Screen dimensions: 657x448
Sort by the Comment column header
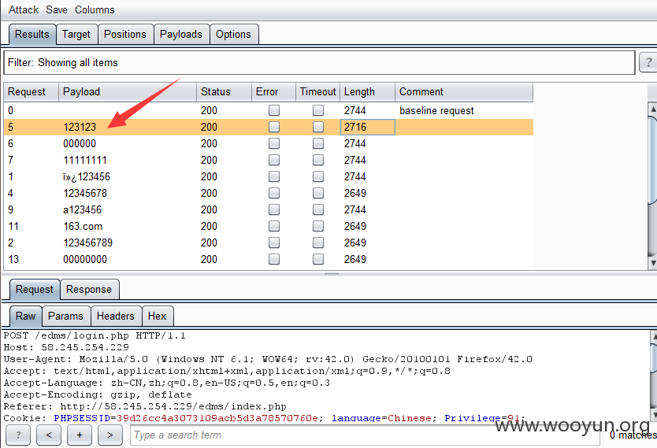point(464,92)
